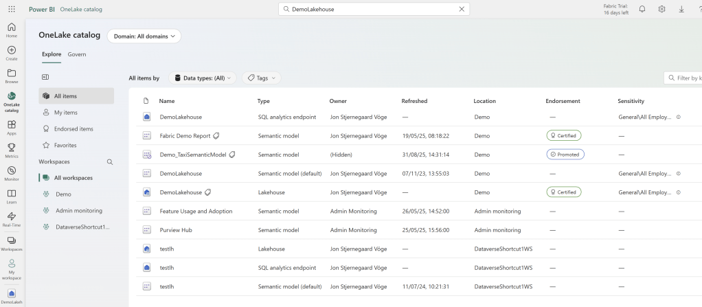Open the Purview Hub semantic model
The image size is (702, 307).
(x=175, y=230)
